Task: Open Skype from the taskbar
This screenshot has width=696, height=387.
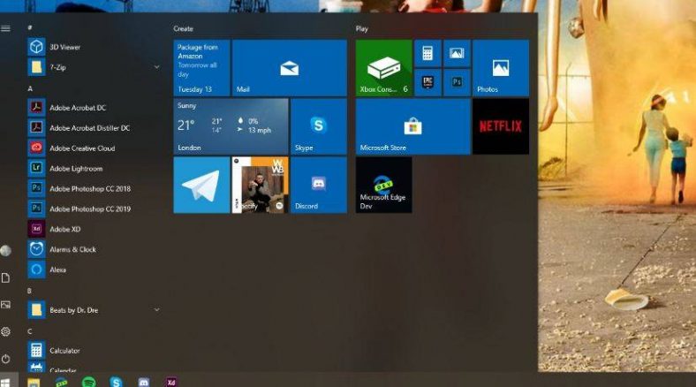Action: (116, 382)
